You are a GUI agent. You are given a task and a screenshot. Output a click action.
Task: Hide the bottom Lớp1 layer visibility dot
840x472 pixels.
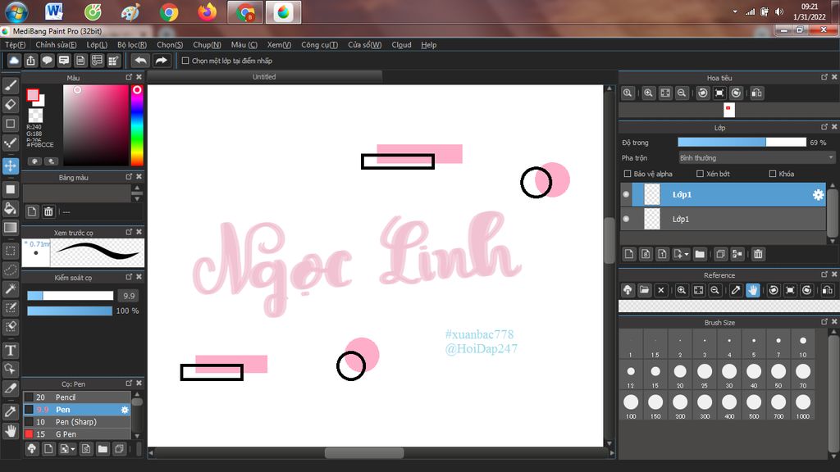tap(626, 219)
